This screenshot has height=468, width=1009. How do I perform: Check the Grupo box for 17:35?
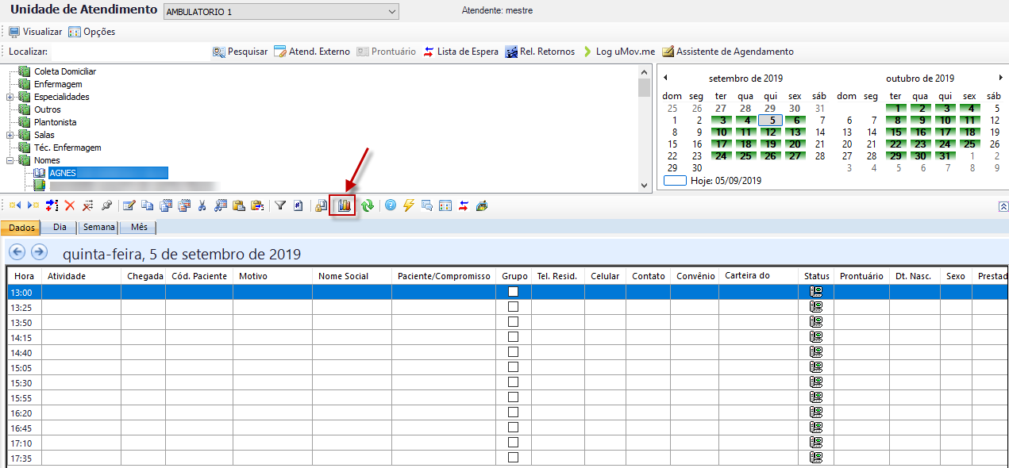coord(513,458)
